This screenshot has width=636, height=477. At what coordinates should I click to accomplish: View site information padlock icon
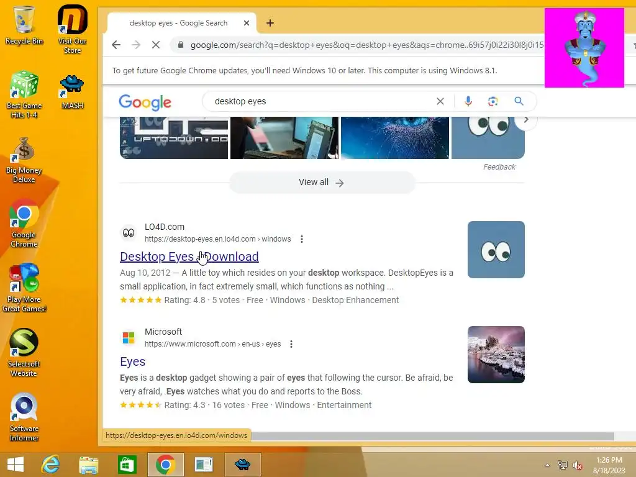[181, 45]
